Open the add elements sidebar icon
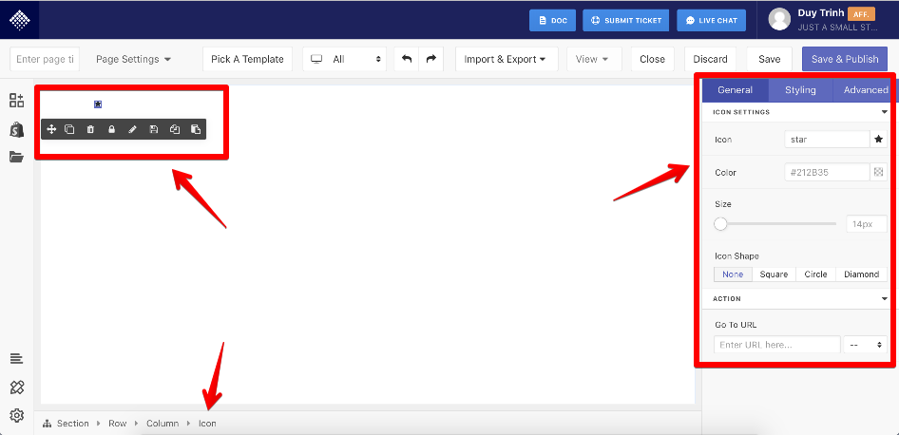 [16, 101]
